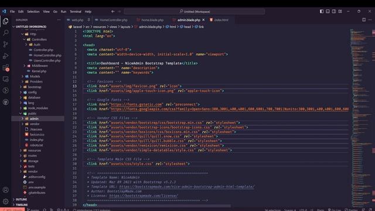Screen dimensions: 375x211
Task: Click the pin icon next to web.php tab
Action: point(88,20)
